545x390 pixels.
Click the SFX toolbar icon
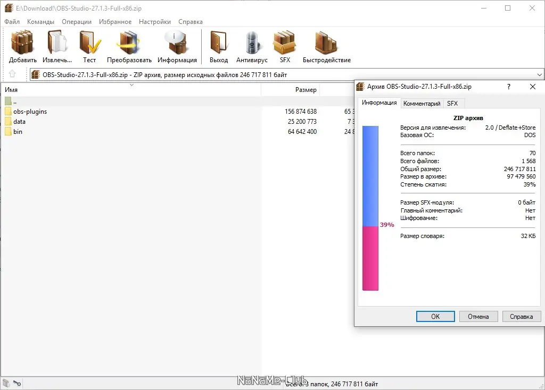pyautogui.click(x=285, y=47)
